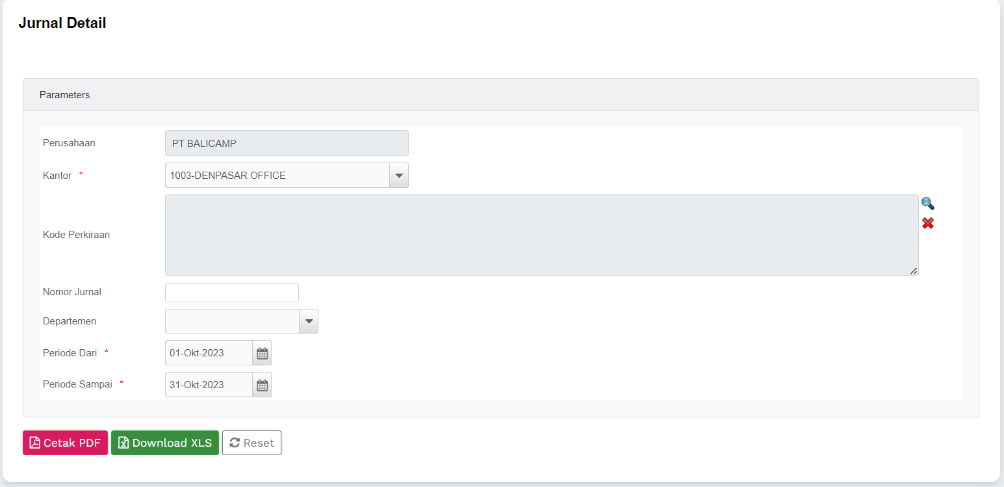Click the Periode Sampai date field
Image resolution: width=1004 pixels, height=487 pixels.
pyautogui.click(x=209, y=385)
